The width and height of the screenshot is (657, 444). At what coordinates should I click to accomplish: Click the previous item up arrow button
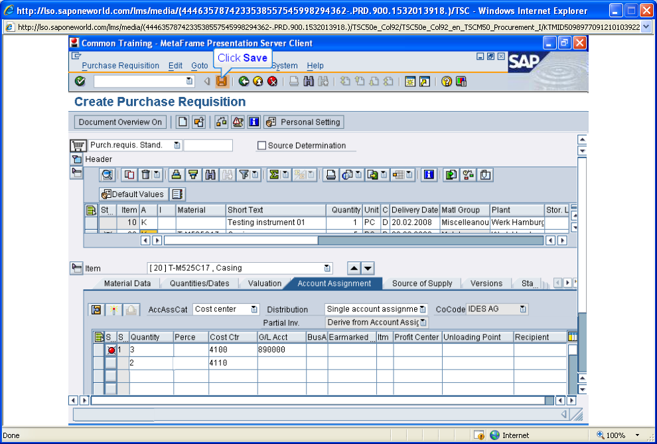[354, 268]
